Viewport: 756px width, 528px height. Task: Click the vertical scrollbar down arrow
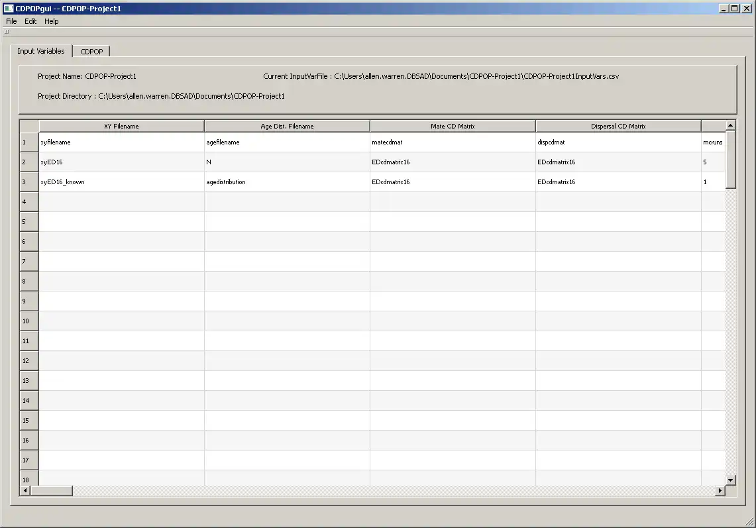730,480
